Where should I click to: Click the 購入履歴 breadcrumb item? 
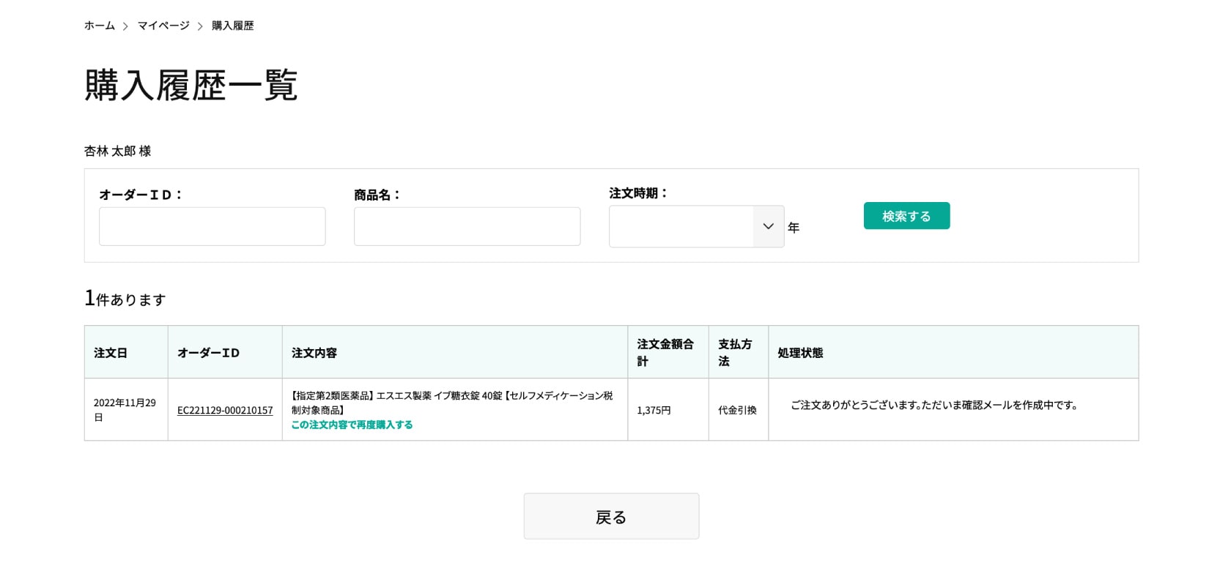tap(232, 26)
